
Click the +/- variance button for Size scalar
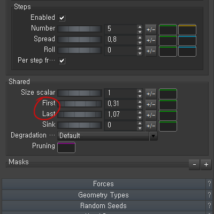pos(151,94)
